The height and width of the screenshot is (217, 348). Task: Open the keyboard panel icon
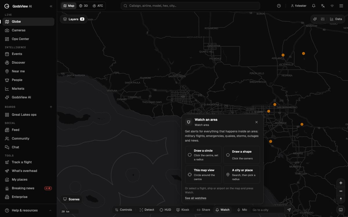[x=341, y=210]
